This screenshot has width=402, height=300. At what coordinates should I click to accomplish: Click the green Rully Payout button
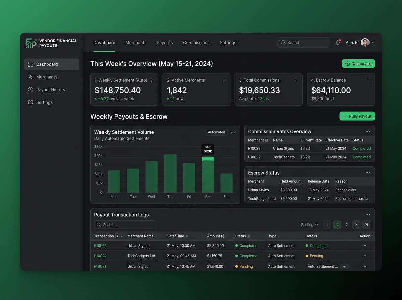pyautogui.click(x=357, y=116)
